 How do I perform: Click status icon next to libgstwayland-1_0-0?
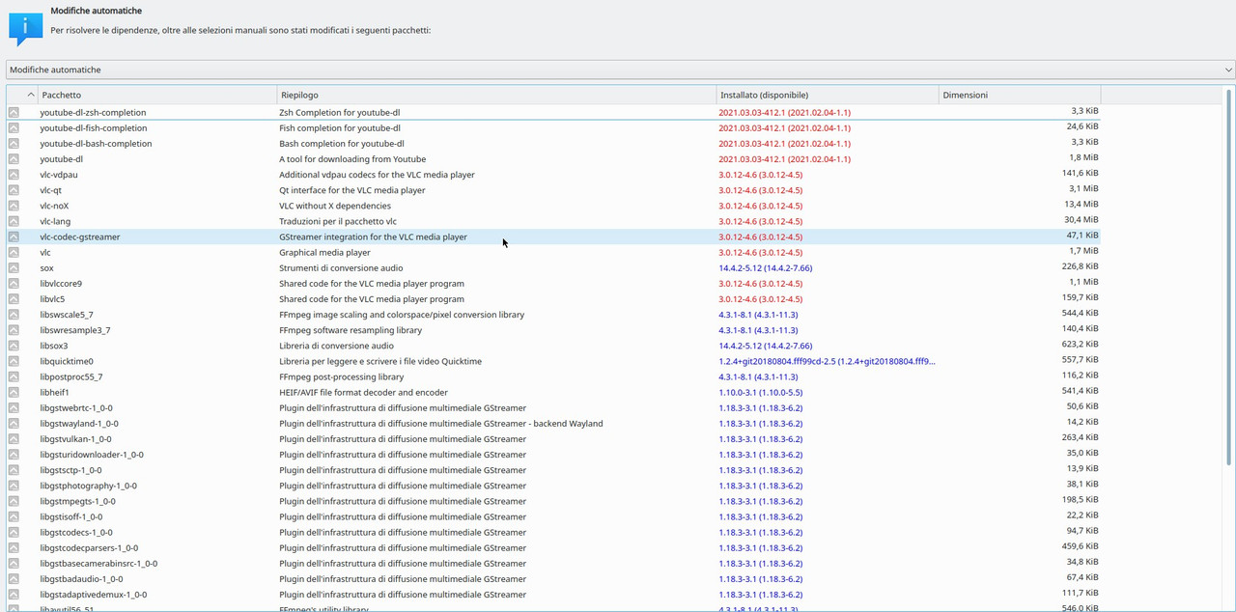(x=14, y=424)
